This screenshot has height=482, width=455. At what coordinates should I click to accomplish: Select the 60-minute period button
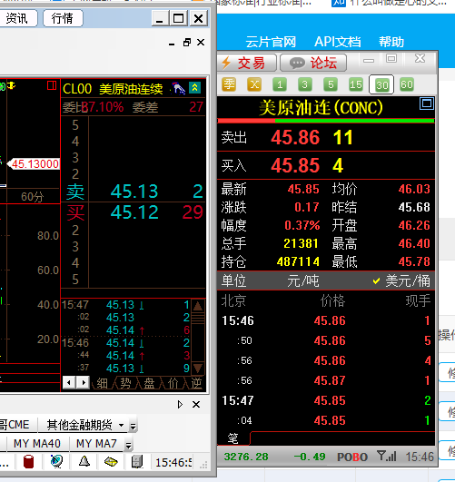pos(406,84)
